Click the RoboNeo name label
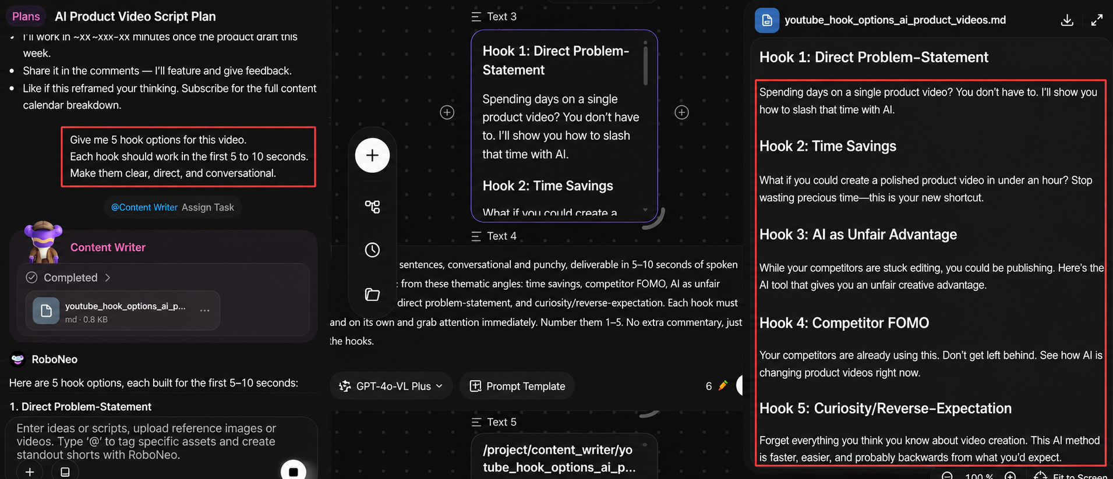Screen dimensions: 1113x479 [x=54, y=359]
